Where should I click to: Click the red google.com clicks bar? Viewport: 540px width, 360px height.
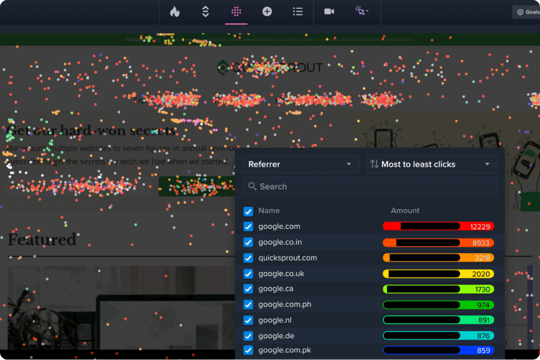438,226
